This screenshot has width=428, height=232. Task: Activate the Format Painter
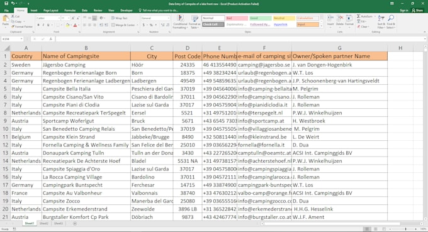click(x=22, y=26)
